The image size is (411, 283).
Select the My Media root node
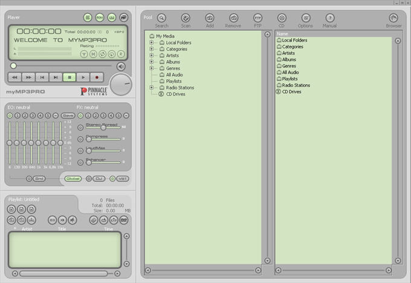point(165,36)
